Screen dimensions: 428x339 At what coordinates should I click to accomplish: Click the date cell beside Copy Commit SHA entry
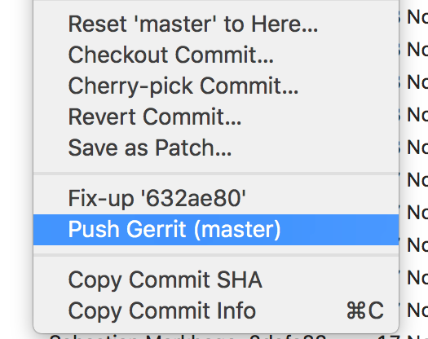(414, 278)
